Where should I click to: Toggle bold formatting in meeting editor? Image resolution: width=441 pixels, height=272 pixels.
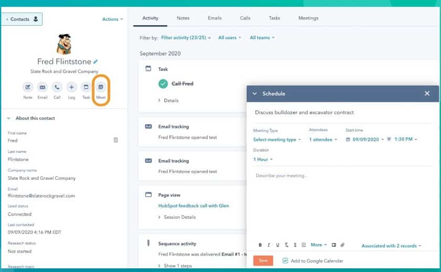[x=260, y=245]
